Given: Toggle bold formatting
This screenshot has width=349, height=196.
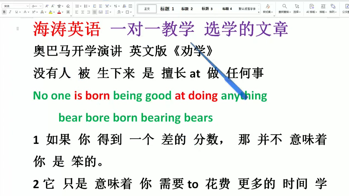Looking at the screenshot, I should point(4,12).
